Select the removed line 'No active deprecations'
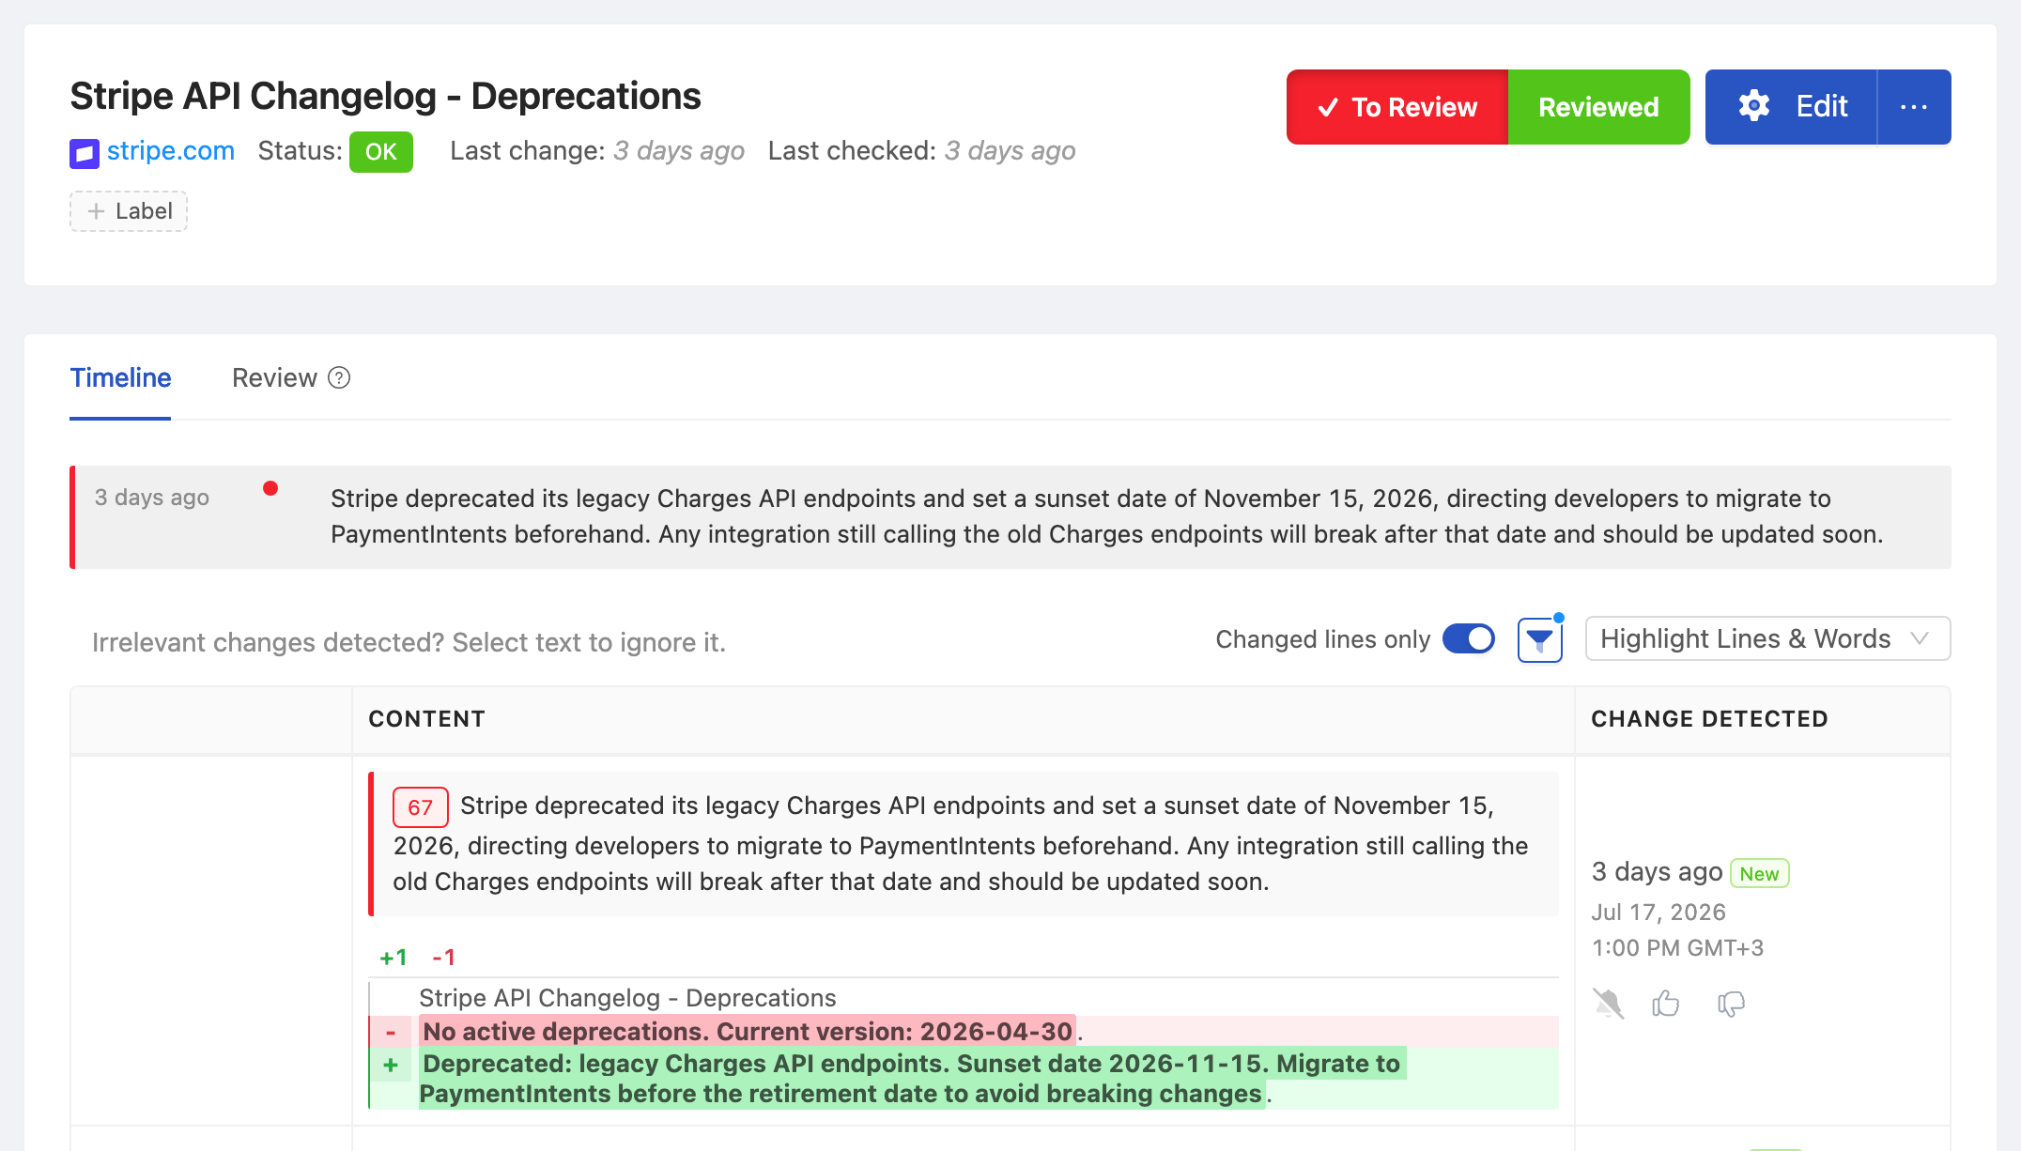The image size is (2021, 1151). click(x=964, y=1032)
